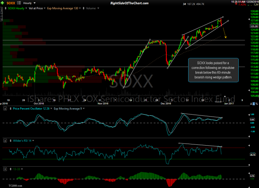This screenshot has width=259, height=188.
Task: Toggle logarithmic scale L button
Action: [x=254, y=104]
